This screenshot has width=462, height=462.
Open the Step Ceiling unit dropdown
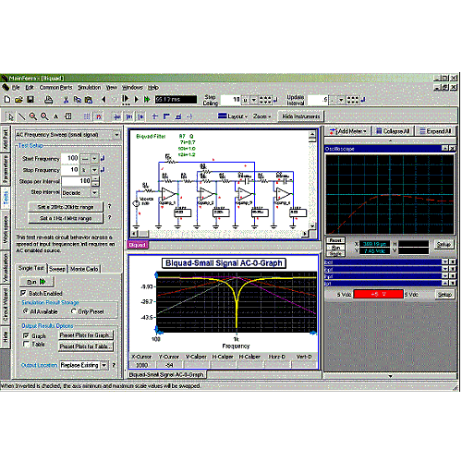click(253, 100)
